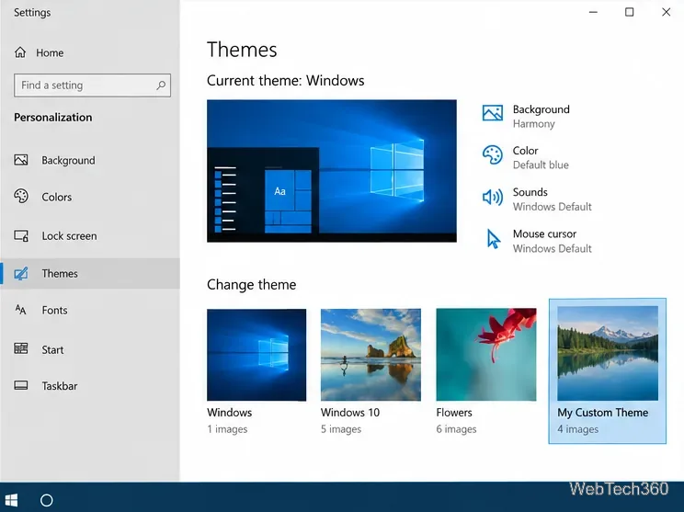
Task: Click the Taskbar icon in sidebar
Action: tap(21, 385)
